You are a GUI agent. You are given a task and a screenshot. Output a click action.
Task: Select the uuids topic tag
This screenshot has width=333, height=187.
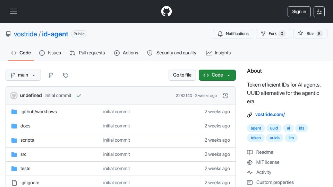point(274,138)
